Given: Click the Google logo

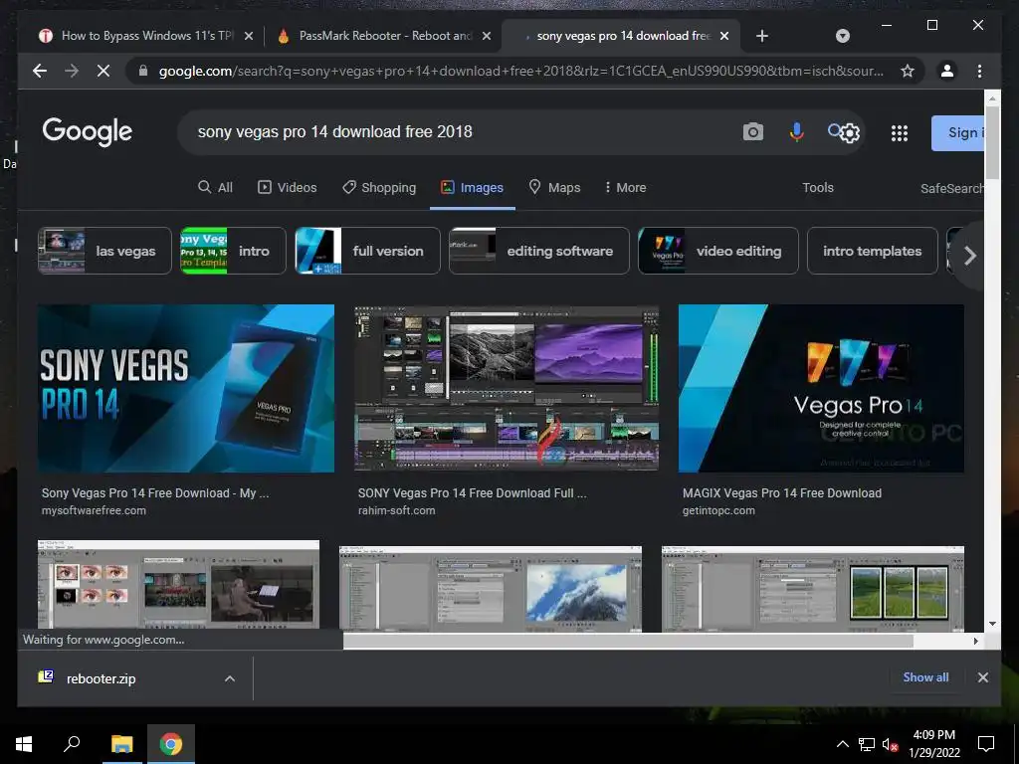Looking at the screenshot, I should pyautogui.click(x=88, y=132).
